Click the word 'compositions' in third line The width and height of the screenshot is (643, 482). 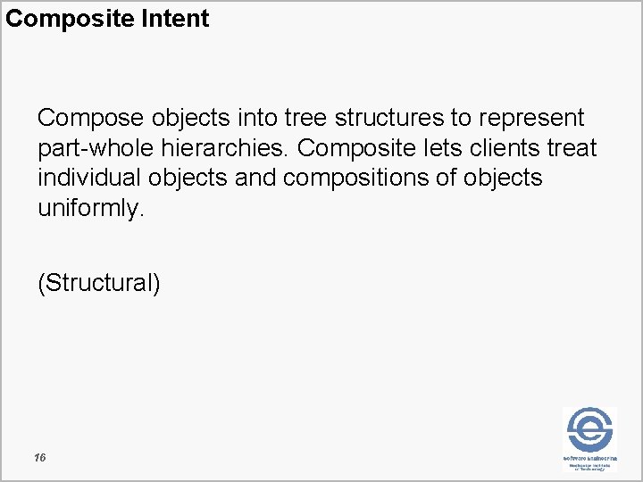355,179
